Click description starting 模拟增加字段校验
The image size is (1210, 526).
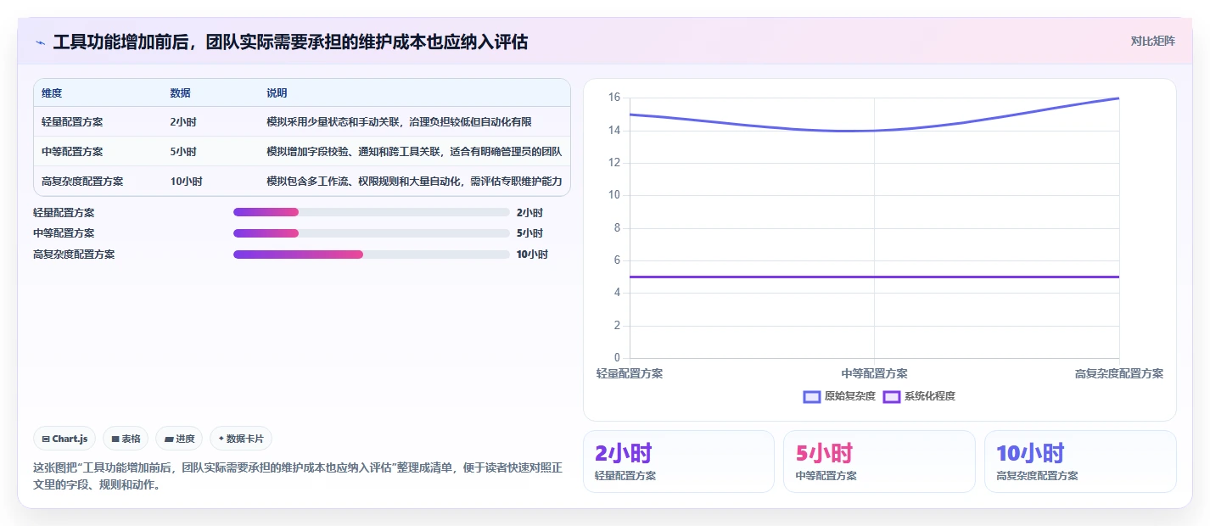[x=414, y=152]
